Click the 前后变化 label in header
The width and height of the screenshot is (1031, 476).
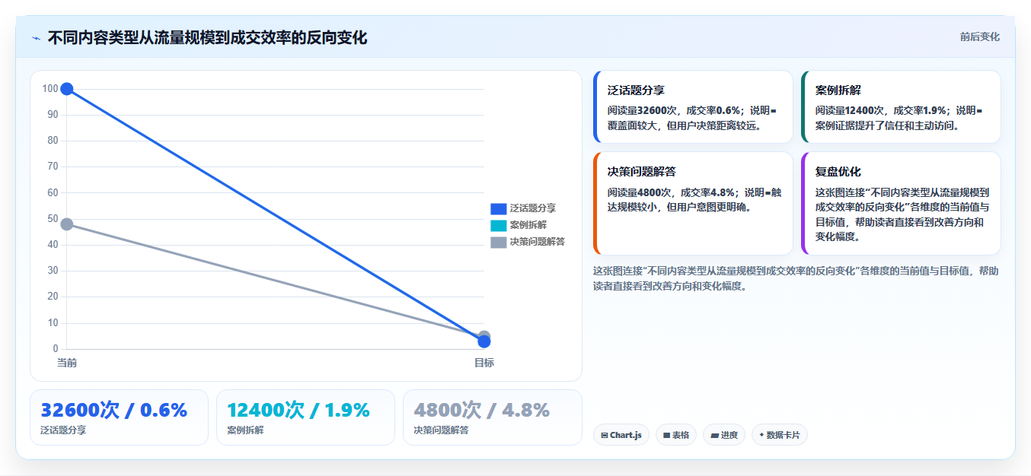click(x=979, y=37)
